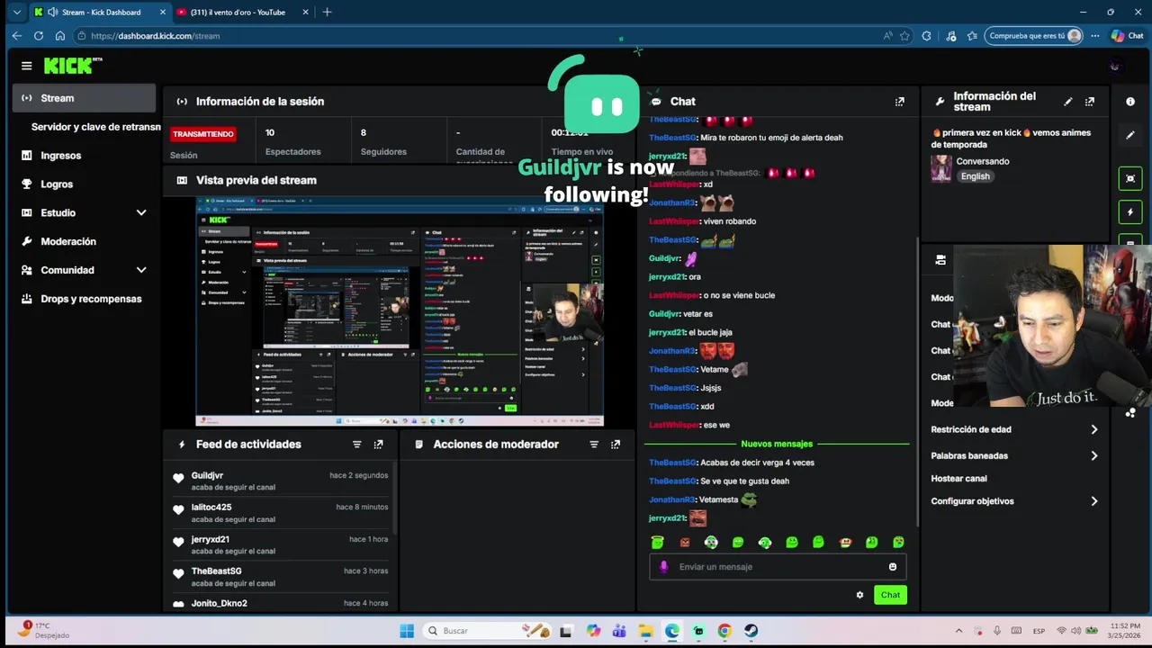This screenshot has height=648, width=1152.
Task: Open a new browser tab
Action: click(x=327, y=13)
